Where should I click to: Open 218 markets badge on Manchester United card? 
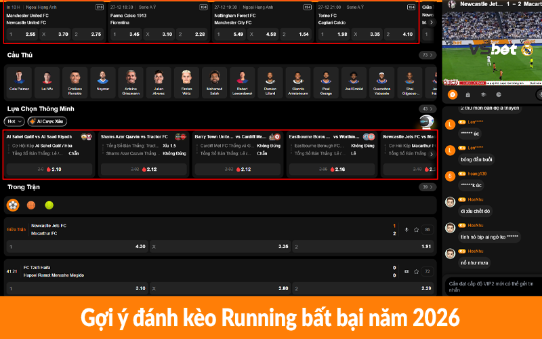pyautogui.click(x=100, y=7)
